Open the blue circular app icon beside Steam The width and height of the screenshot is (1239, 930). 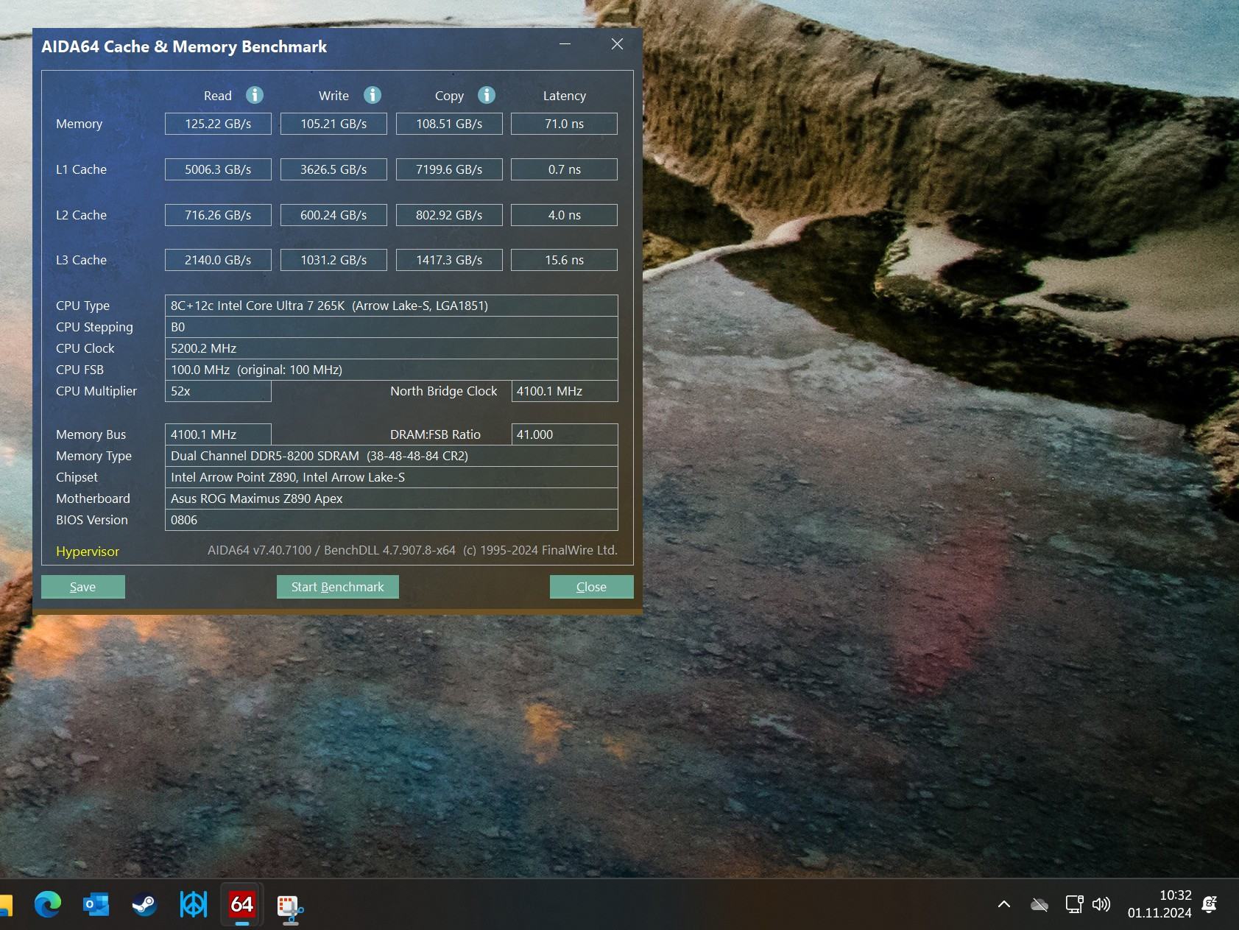tap(194, 904)
